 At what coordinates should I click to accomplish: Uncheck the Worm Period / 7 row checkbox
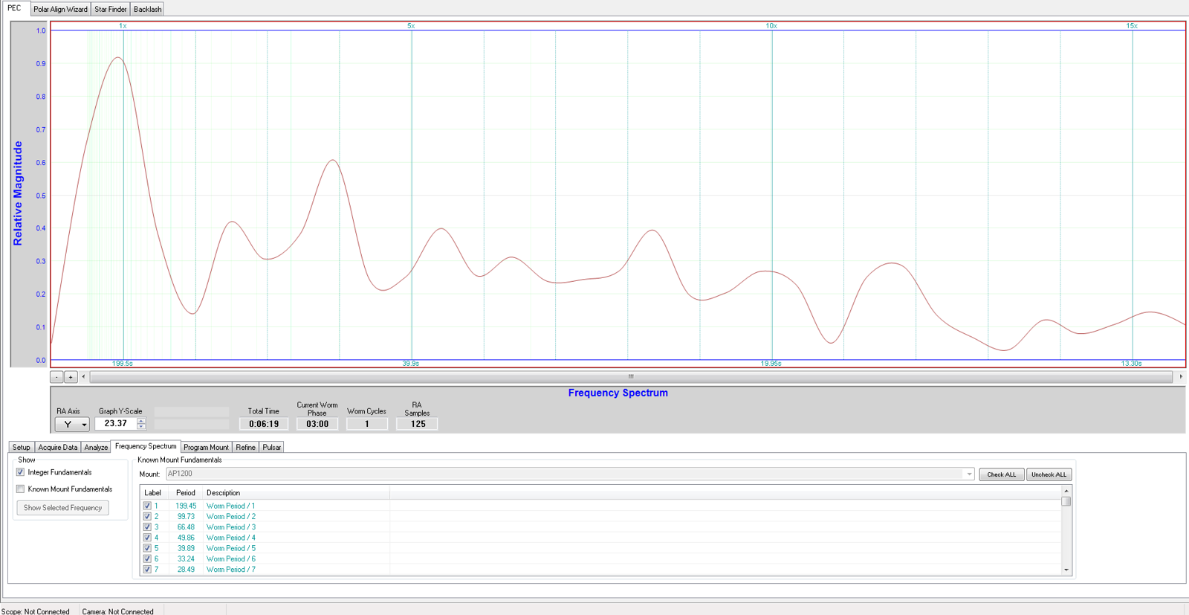(x=147, y=570)
